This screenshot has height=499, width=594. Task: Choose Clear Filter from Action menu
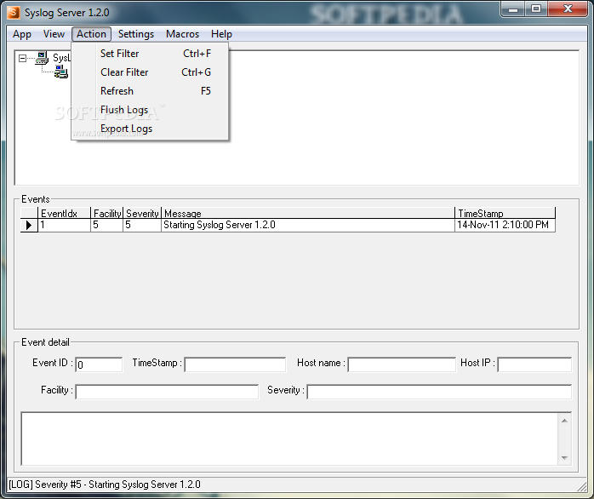pos(150,72)
